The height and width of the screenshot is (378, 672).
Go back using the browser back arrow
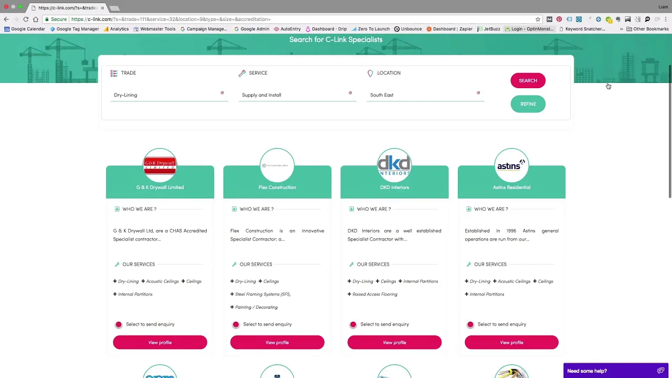pos(6,19)
